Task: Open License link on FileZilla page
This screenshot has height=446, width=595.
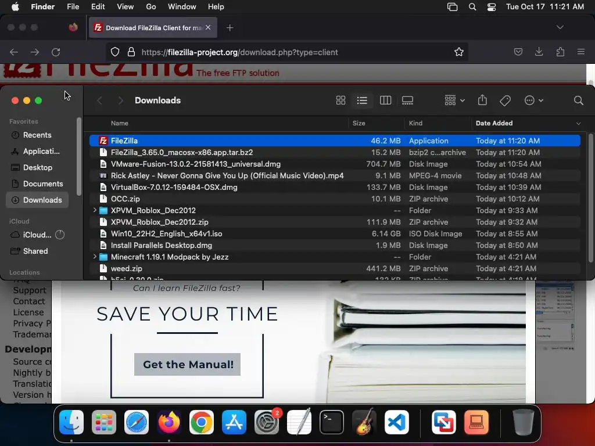Action: pyautogui.click(x=28, y=312)
